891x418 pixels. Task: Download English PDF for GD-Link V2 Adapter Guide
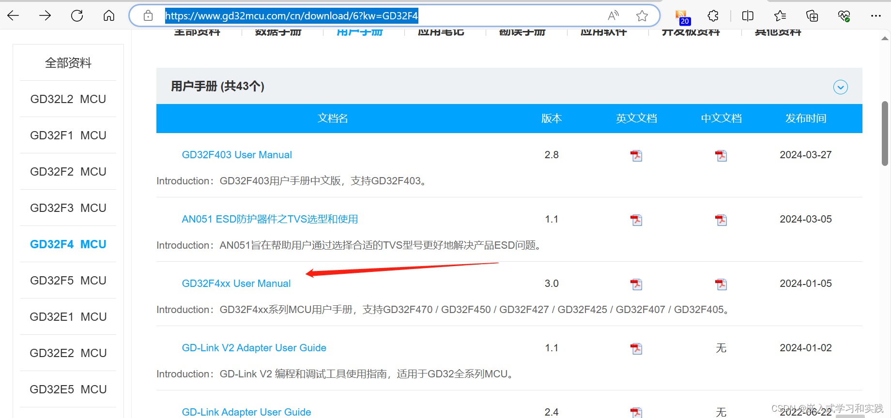pyautogui.click(x=636, y=348)
